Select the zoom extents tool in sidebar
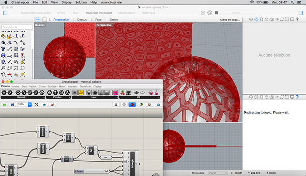Viewport: 306px width, 176px height. pos(16,68)
